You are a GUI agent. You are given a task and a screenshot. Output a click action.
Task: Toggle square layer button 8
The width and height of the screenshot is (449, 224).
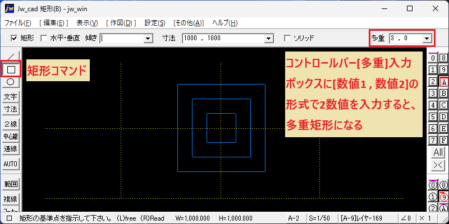(x=443, y=58)
